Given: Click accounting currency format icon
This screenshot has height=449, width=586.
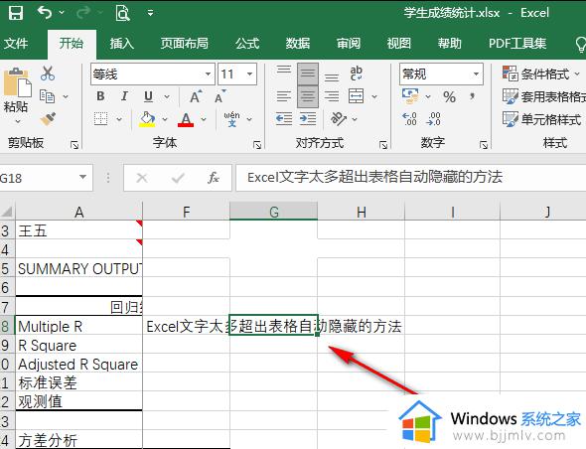Looking at the screenshot, I should pos(410,96).
